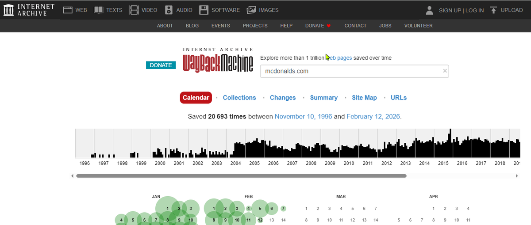Open February 10 snapshot bubble

tap(237, 220)
